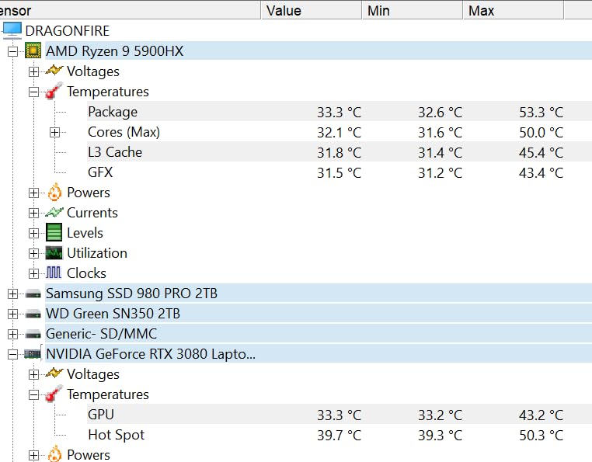
Task: Click the Hot Spot min value 39.3 °C
Action: tap(440, 435)
